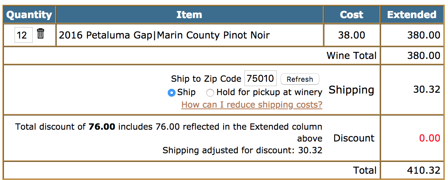Click the Wine Total amount 380.00

point(424,56)
